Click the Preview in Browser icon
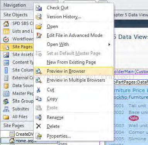This screenshot has width=148, height=145. pos(39,71)
